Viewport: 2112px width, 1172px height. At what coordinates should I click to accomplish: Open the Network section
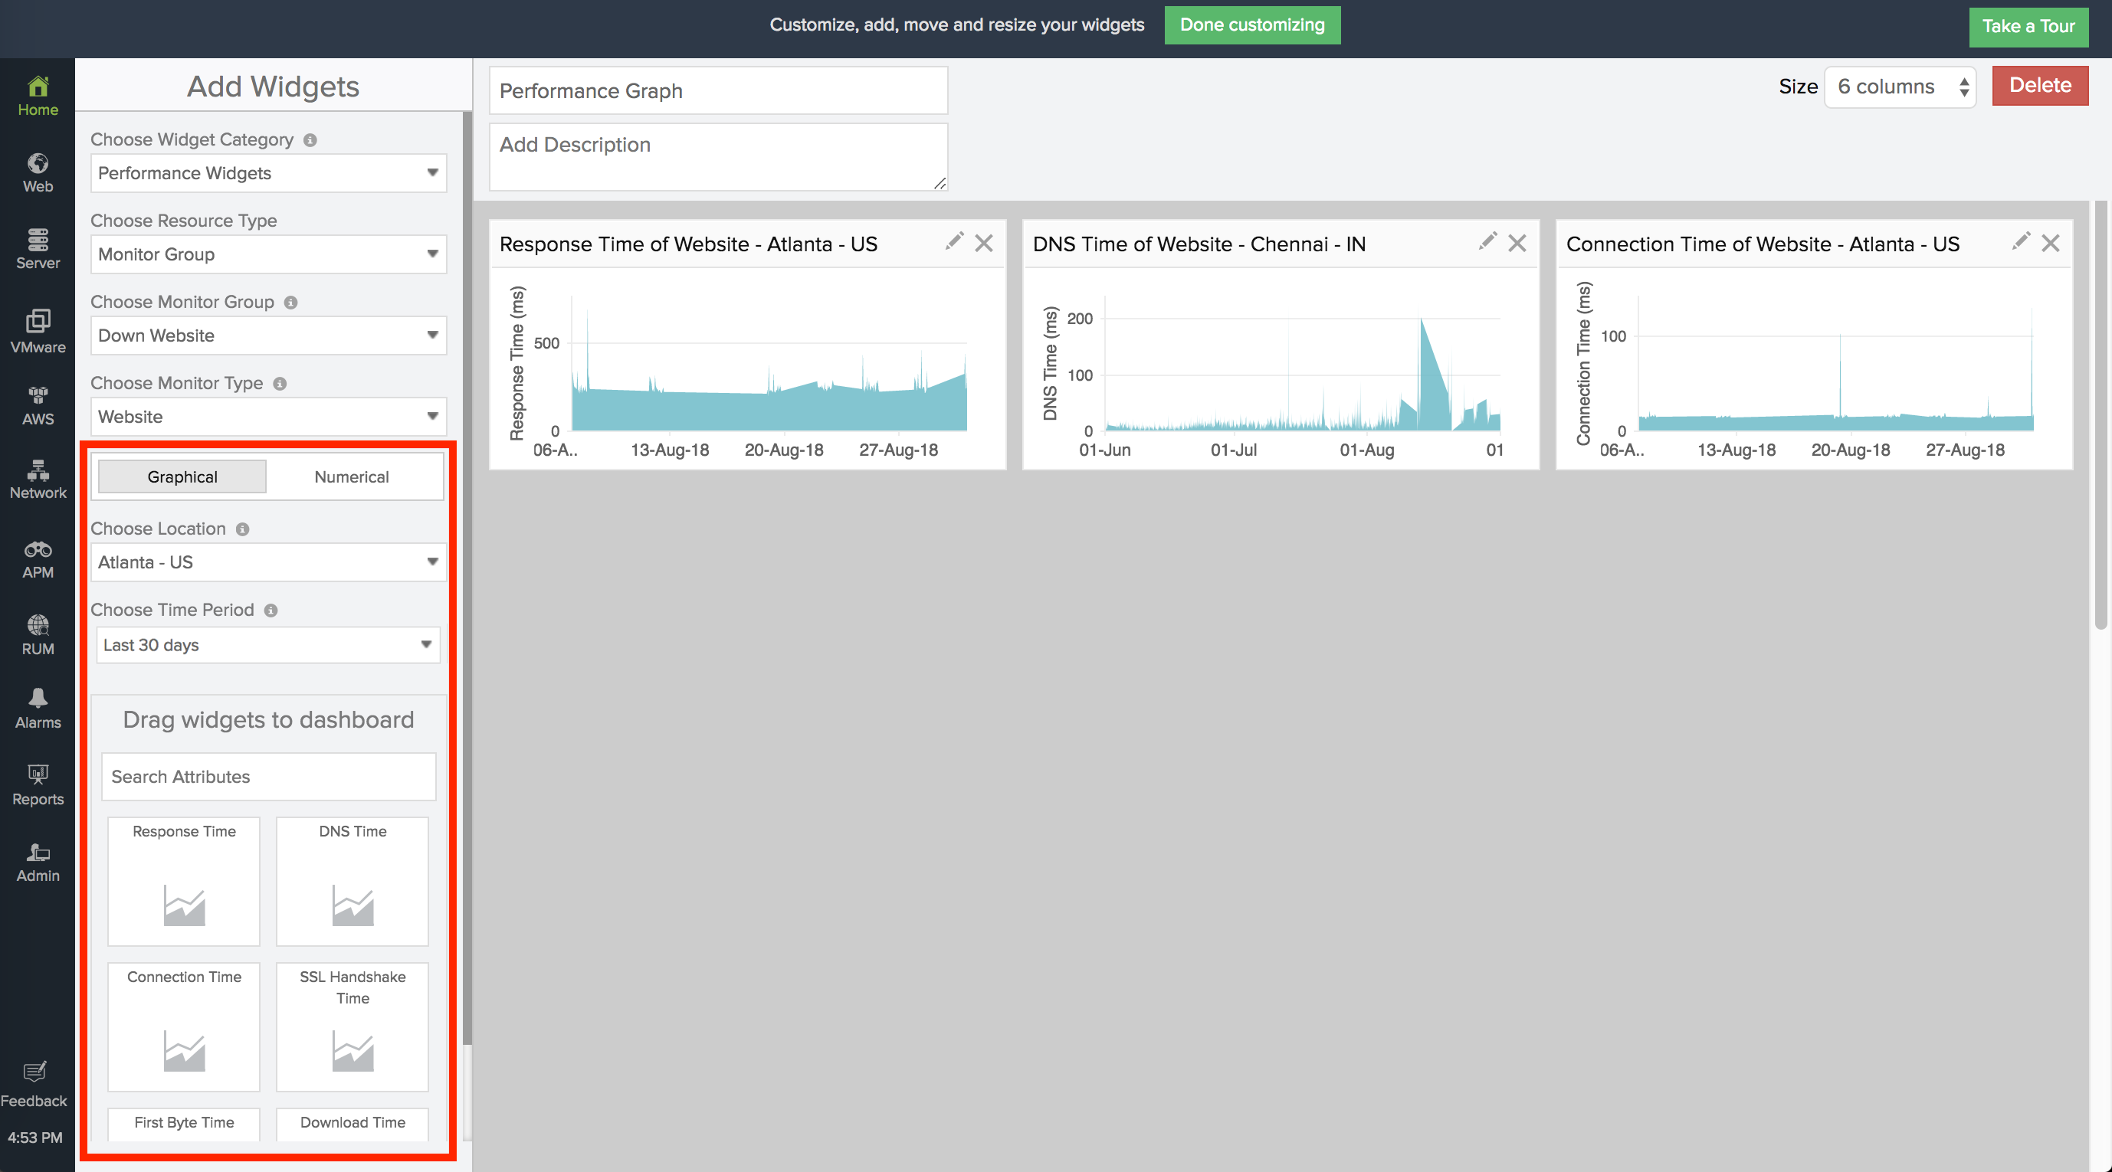[37, 478]
